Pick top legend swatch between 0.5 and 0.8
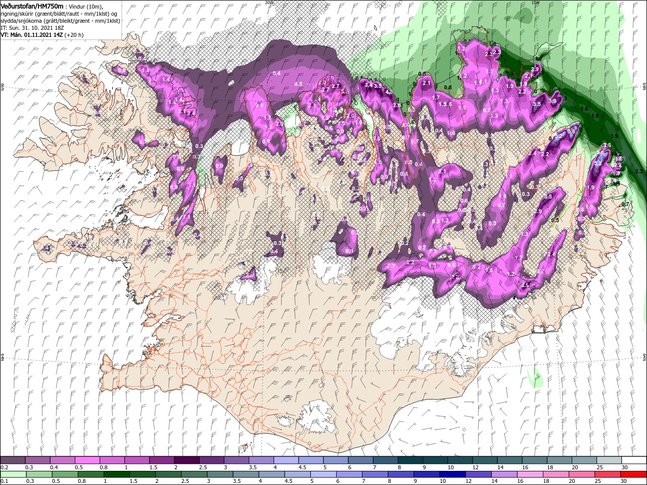Image resolution: width=647 pixels, height=485 pixels. (87, 460)
